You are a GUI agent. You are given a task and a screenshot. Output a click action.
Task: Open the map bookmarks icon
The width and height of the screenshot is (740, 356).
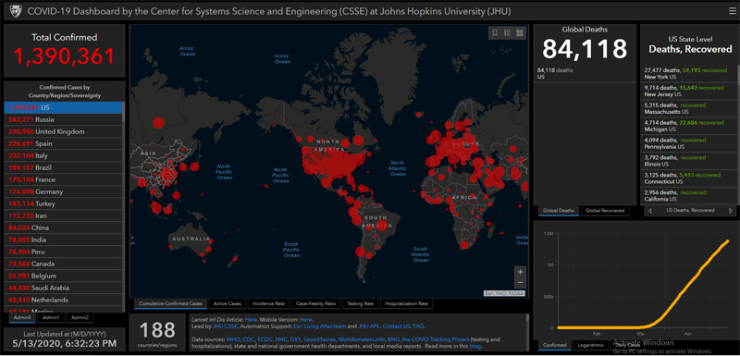495,32
